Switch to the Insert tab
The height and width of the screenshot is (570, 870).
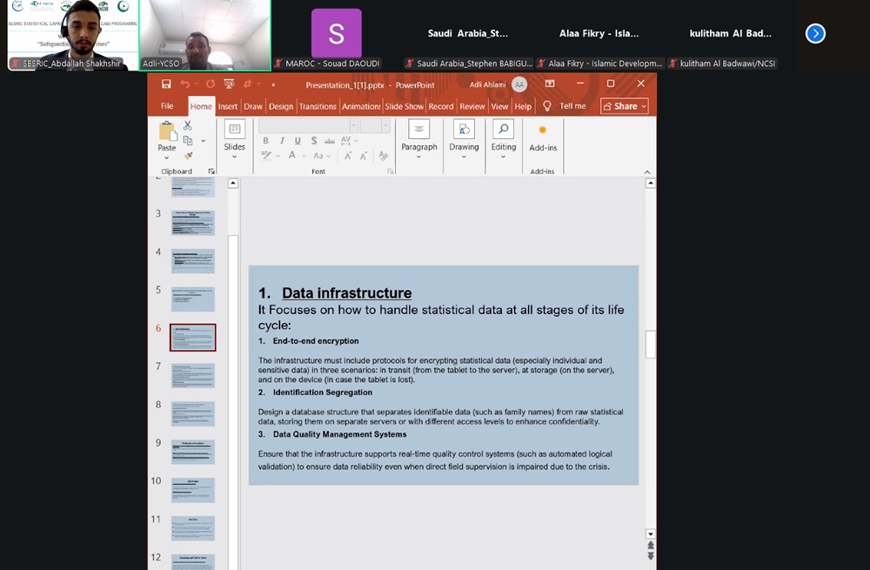[x=228, y=106]
